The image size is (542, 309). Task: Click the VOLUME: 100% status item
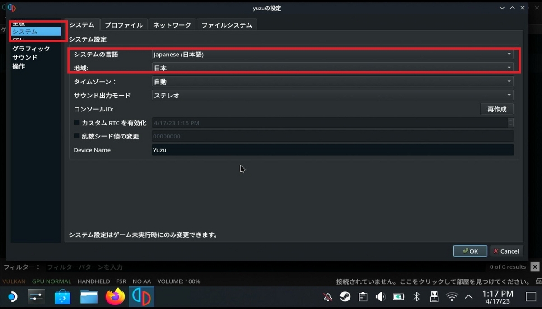point(179,281)
